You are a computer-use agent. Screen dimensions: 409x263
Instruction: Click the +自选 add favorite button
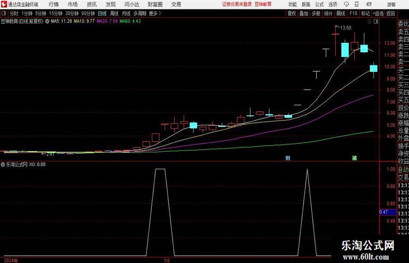(x=378, y=13)
